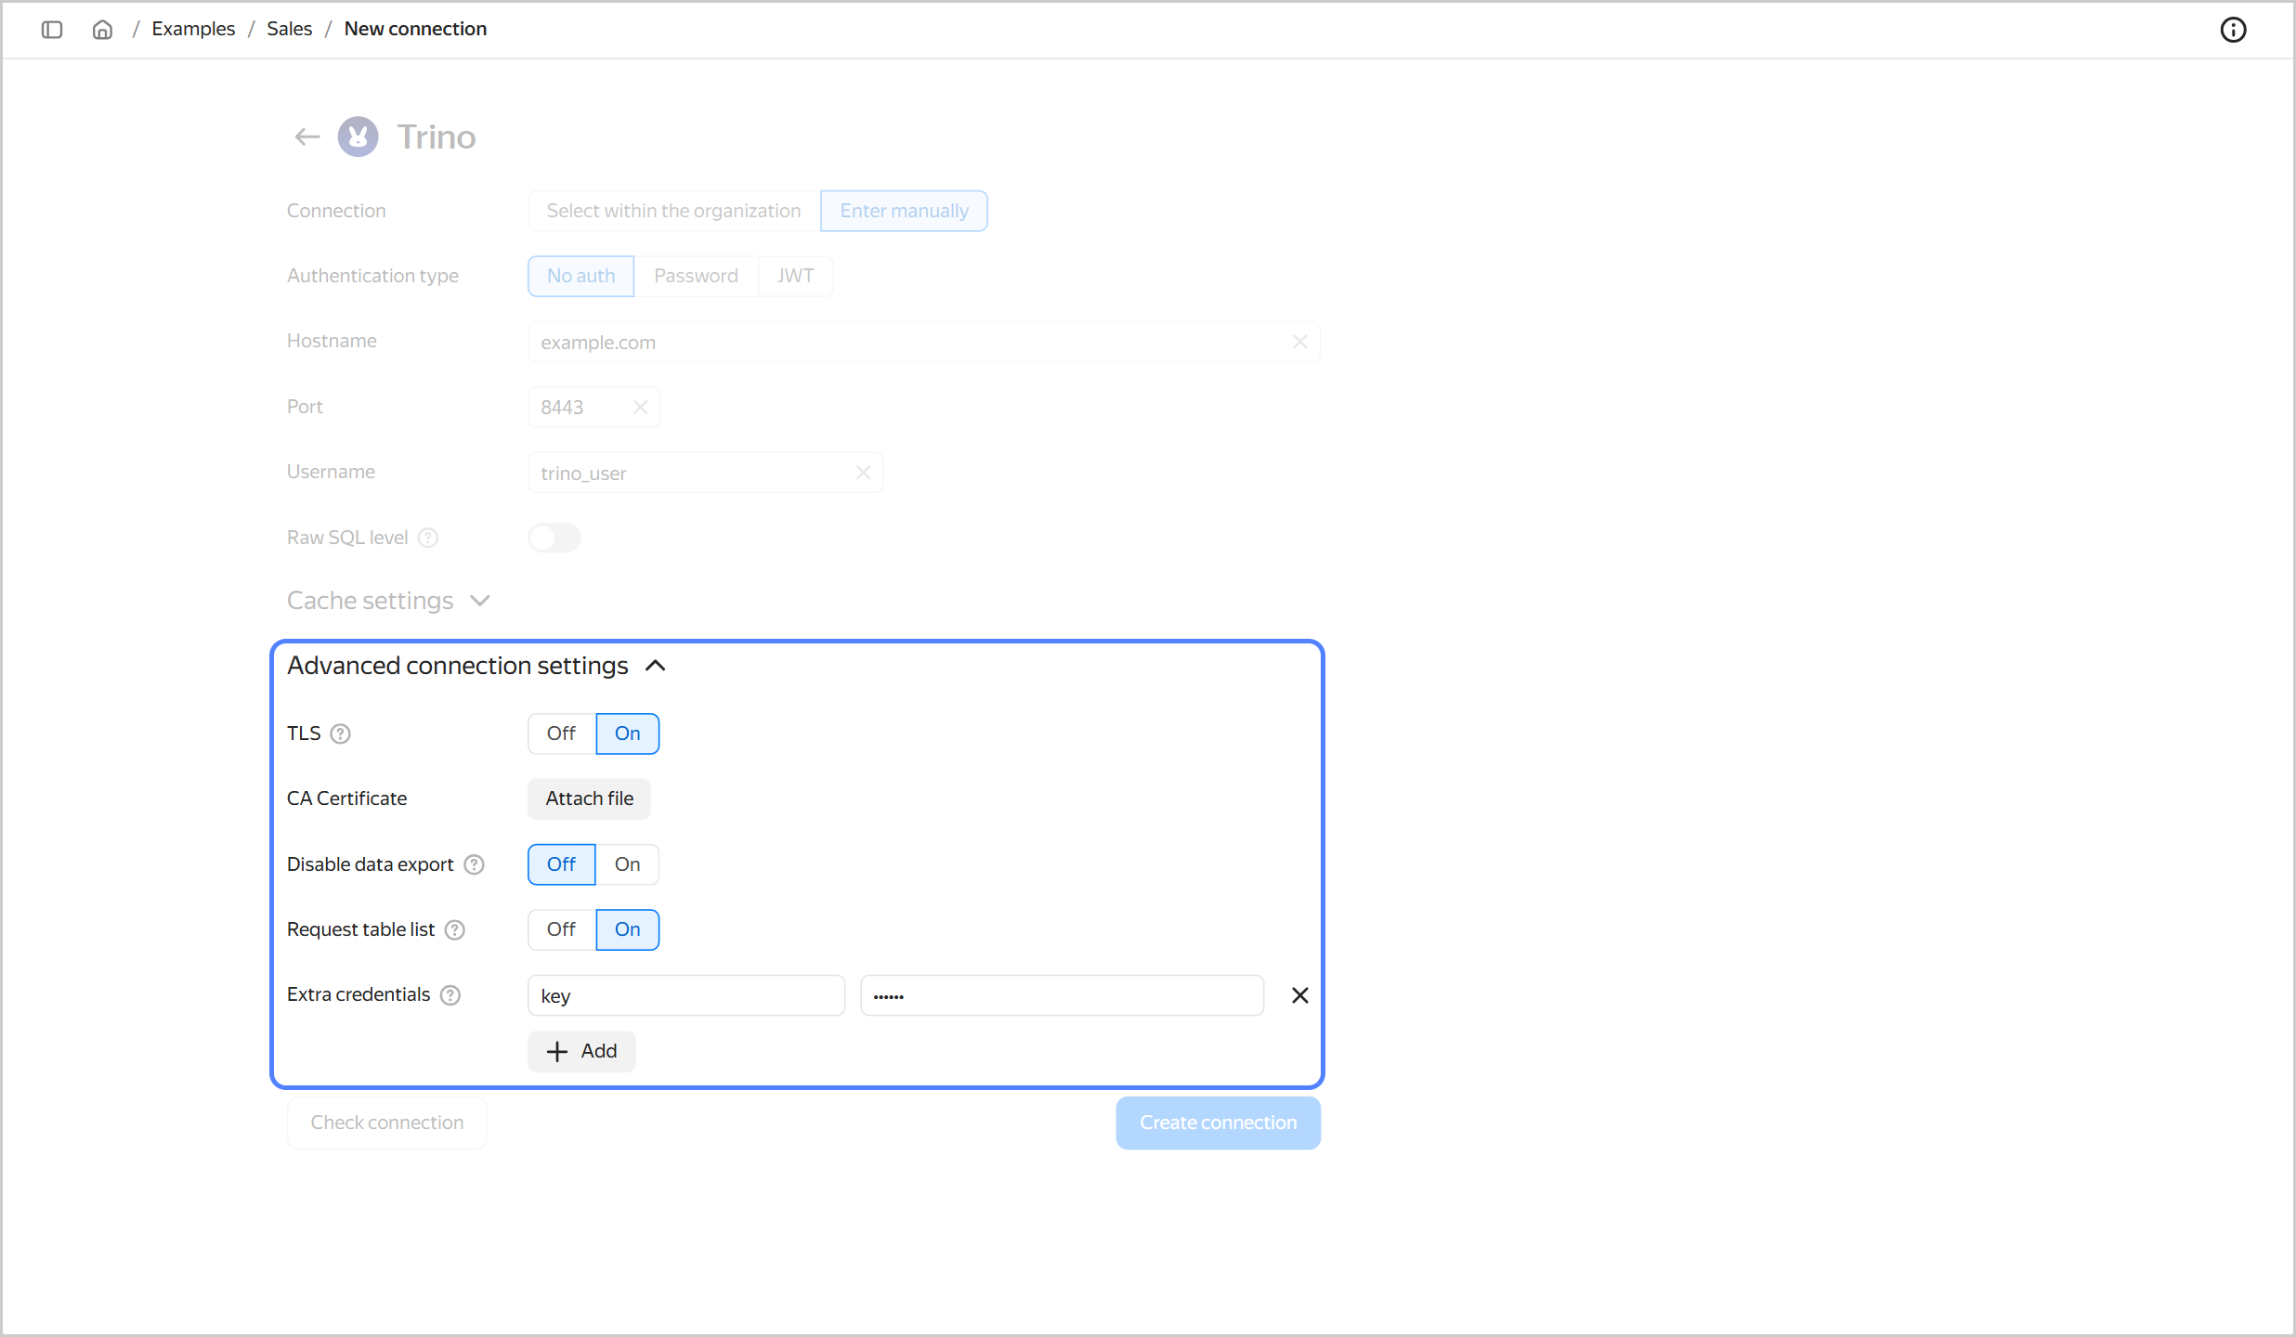Open help icon next to TLS
This screenshot has width=2296, height=1337.
pos(341,734)
